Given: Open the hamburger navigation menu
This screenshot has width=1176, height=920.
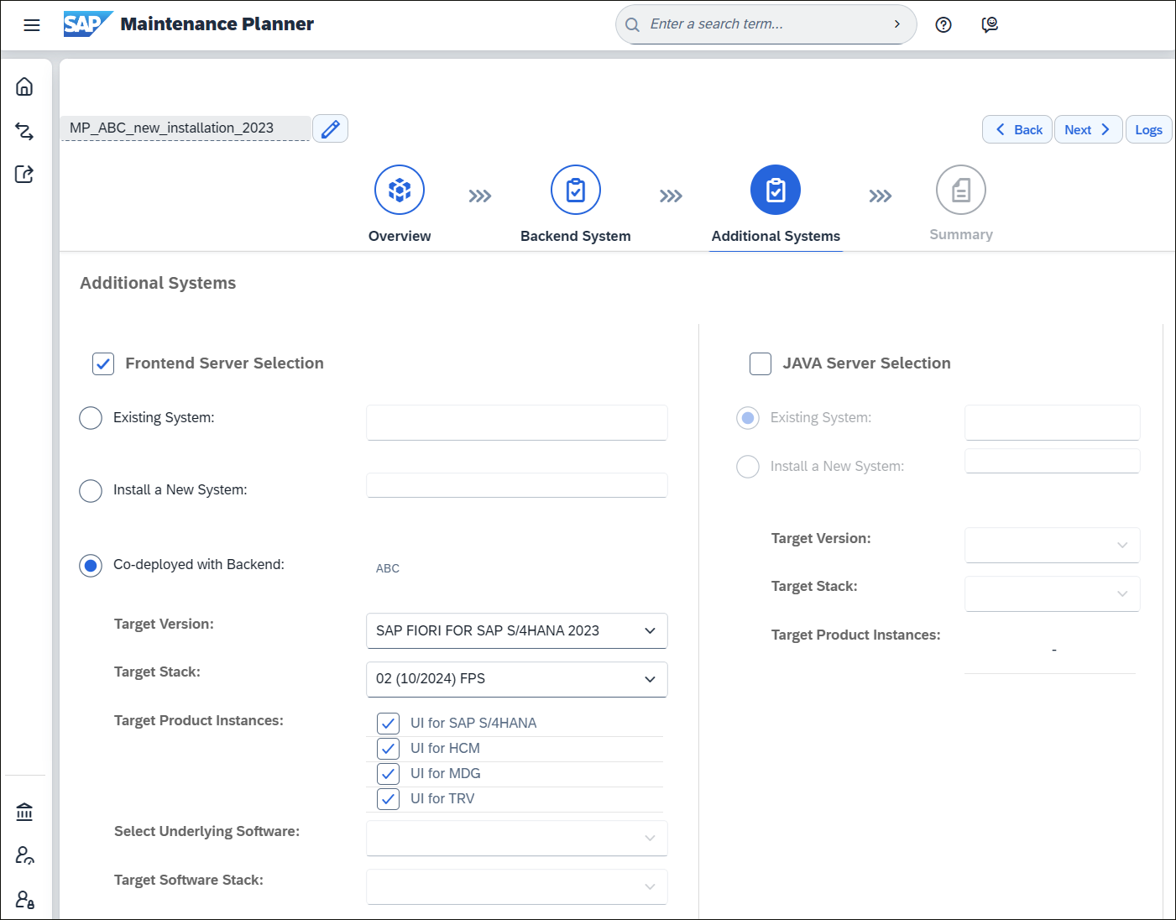Looking at the screenshot, I should 32,25.
